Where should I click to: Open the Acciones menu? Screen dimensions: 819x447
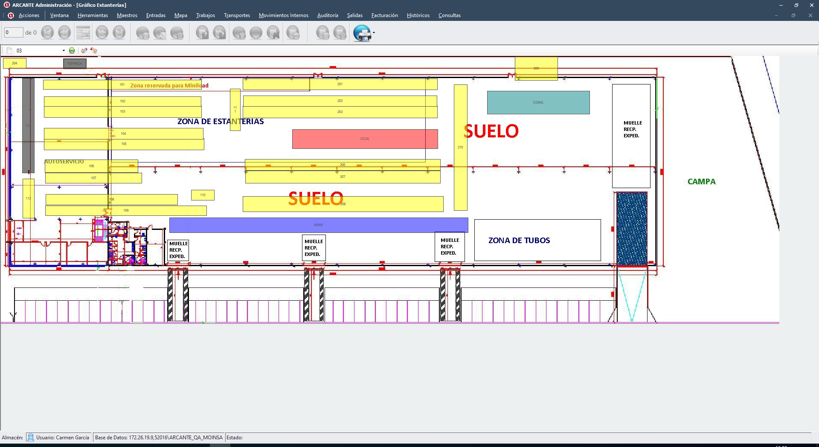[29, 15]
